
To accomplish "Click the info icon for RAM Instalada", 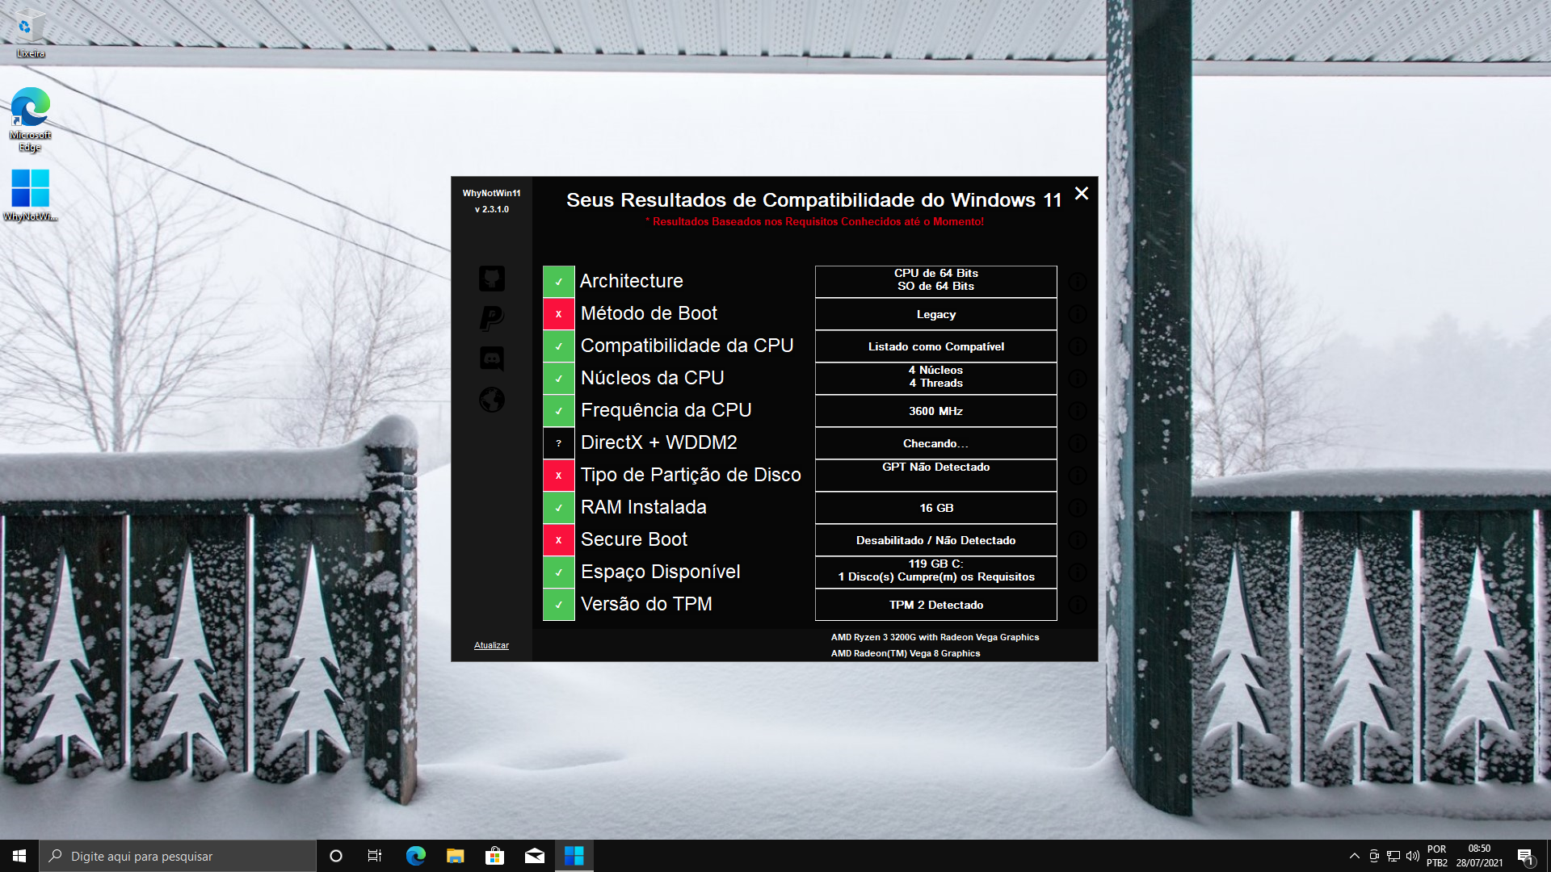I will pyautogui.click(x=1078, y=508).
